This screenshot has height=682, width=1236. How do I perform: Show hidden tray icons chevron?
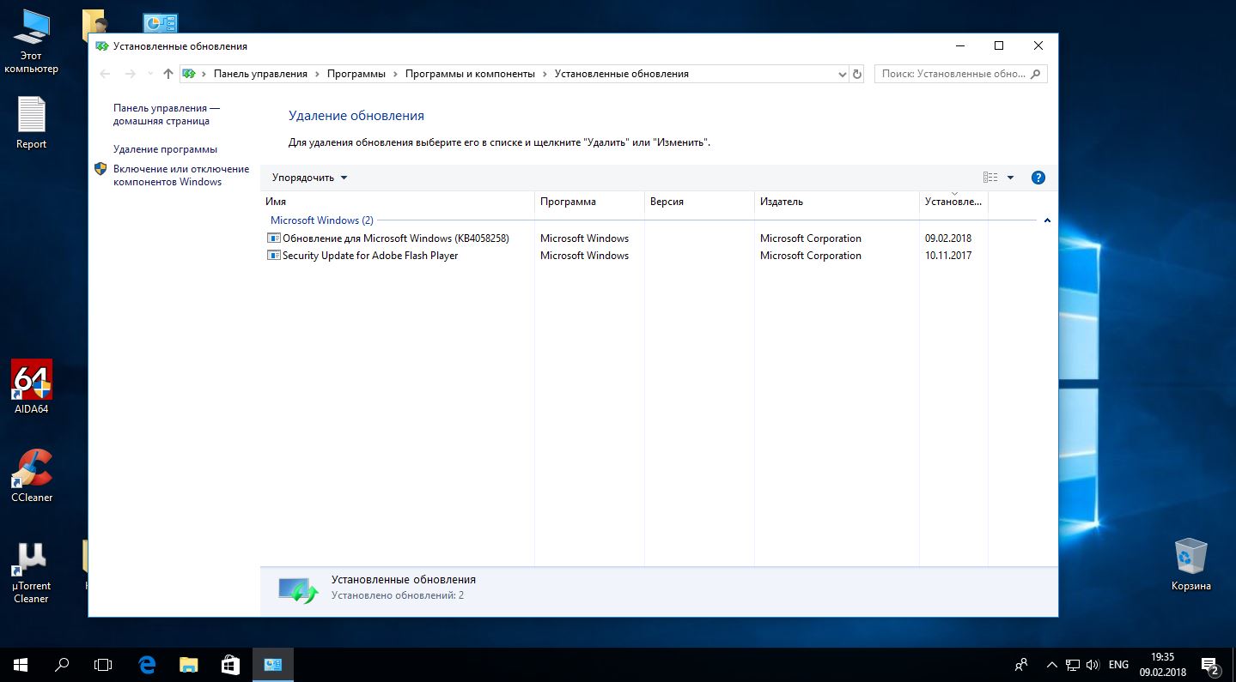pos(1052,665)
